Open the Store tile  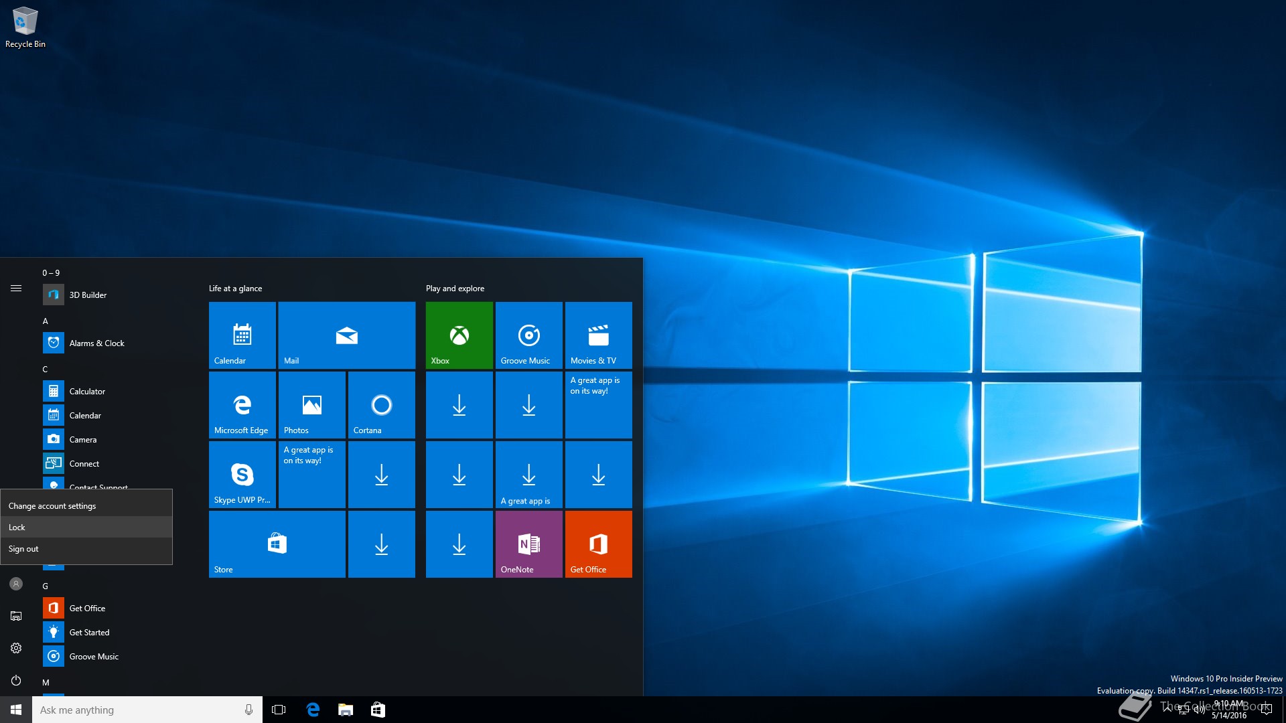(277, 544)
